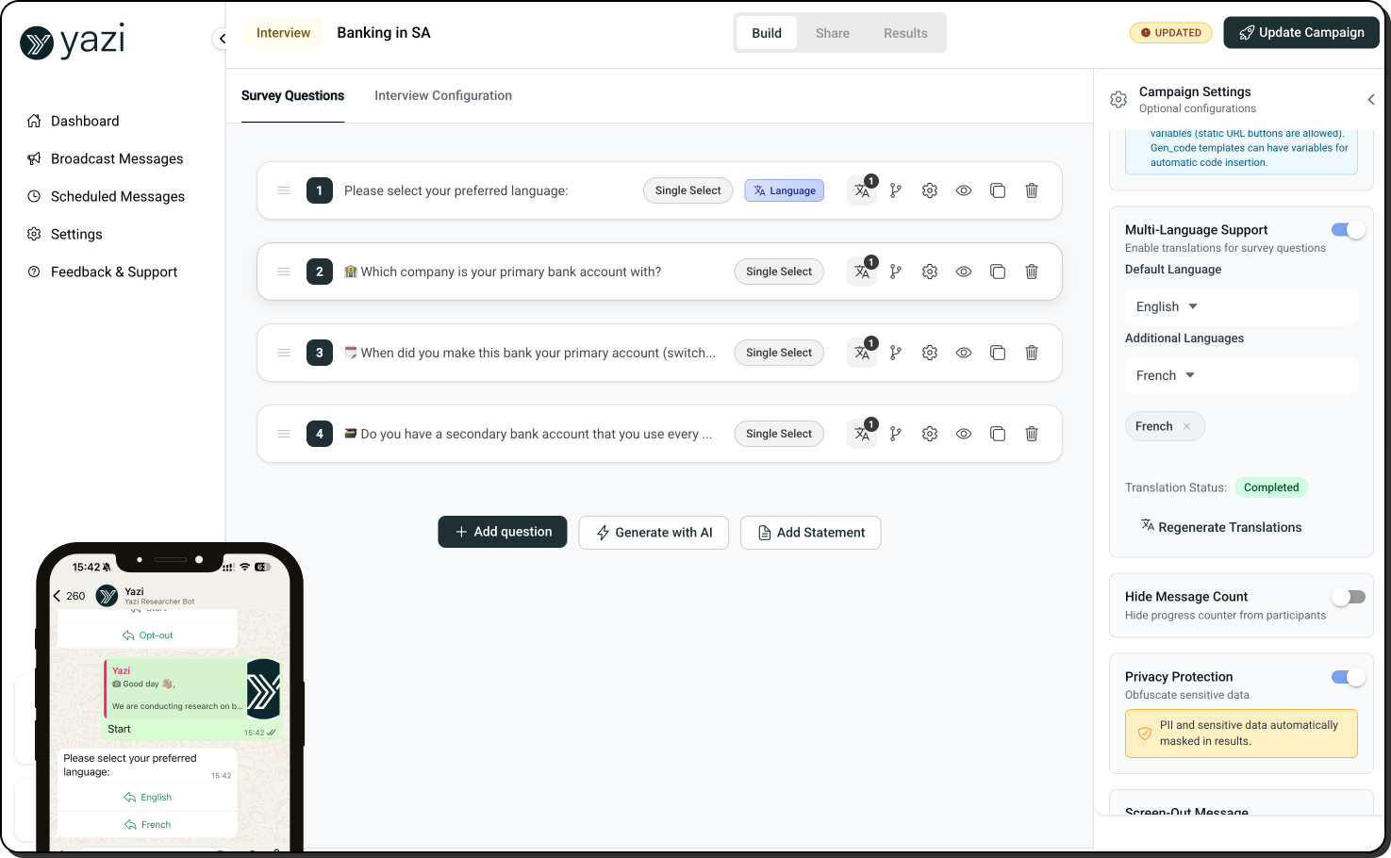Open branching logic for question 3

click(896, 353)
